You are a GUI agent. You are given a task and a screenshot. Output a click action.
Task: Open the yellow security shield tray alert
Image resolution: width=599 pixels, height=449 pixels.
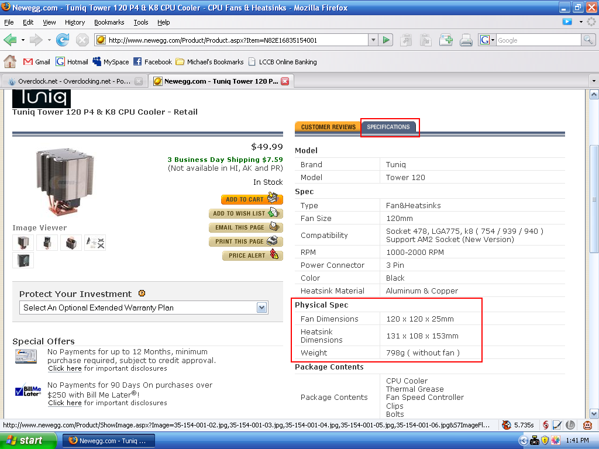pos(545,441)
